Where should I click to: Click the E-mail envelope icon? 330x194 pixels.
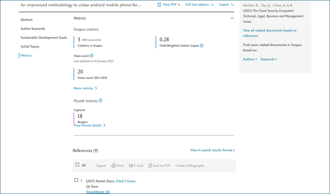(131, 166)
